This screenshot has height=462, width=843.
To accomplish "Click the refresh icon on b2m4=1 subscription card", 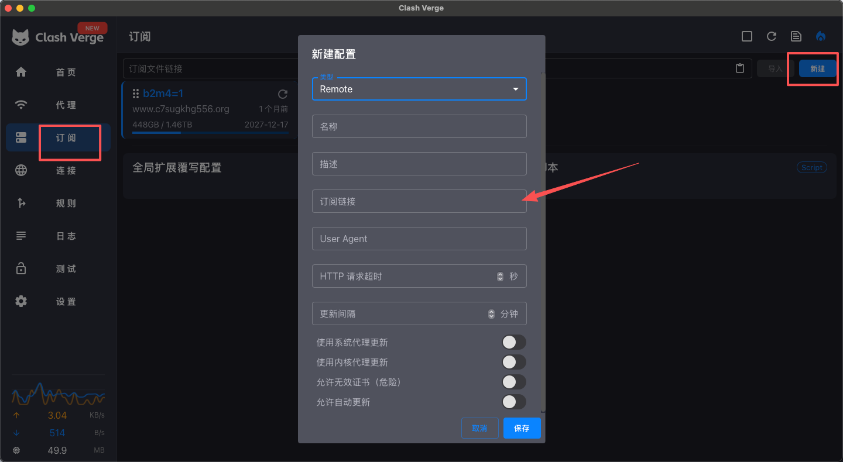I will click(x=283, y=94).
